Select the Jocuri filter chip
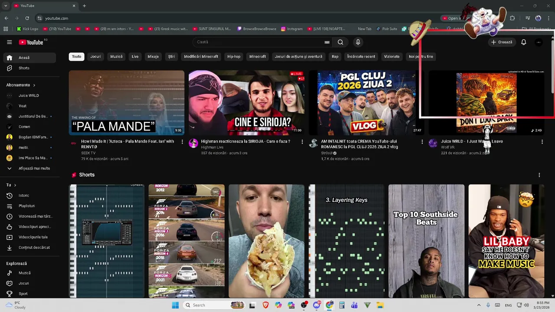Screen dimensions: 555x312 (95, 56)
